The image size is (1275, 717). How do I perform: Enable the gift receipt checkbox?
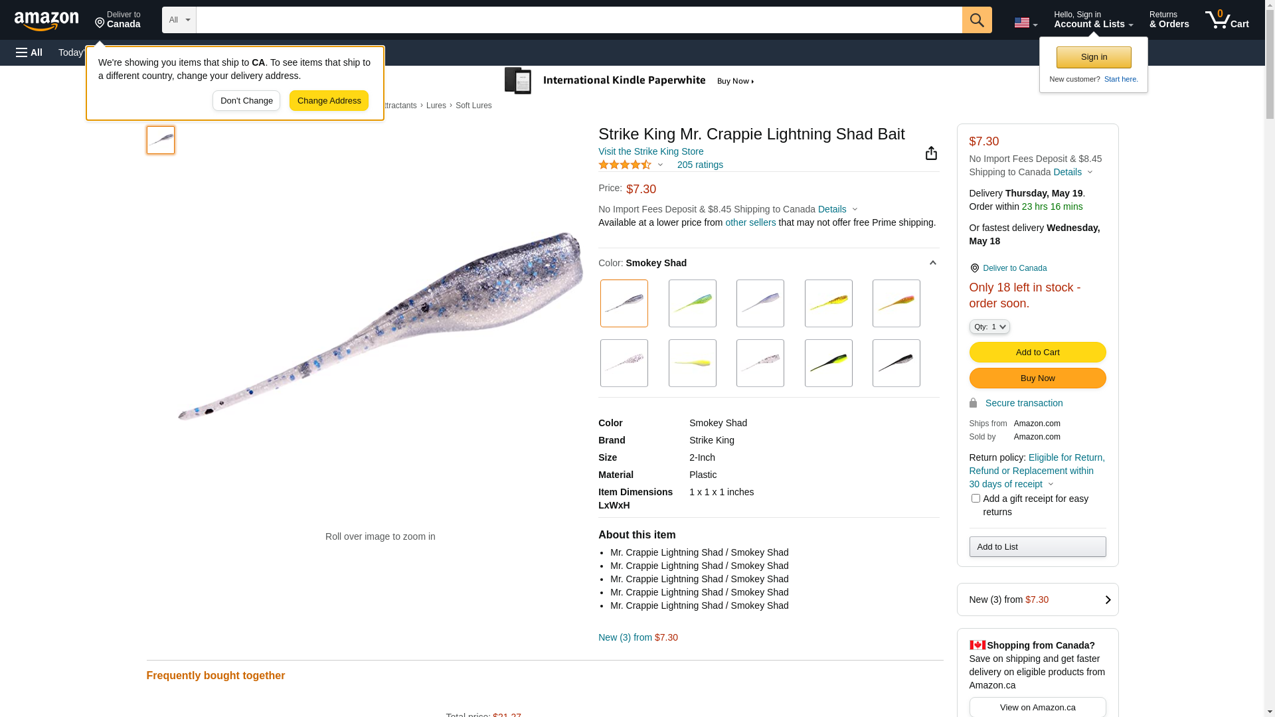tap(976, 498)
